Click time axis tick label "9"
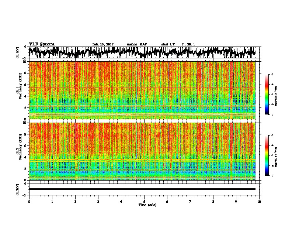292x226 pixels. pos(236,201)
